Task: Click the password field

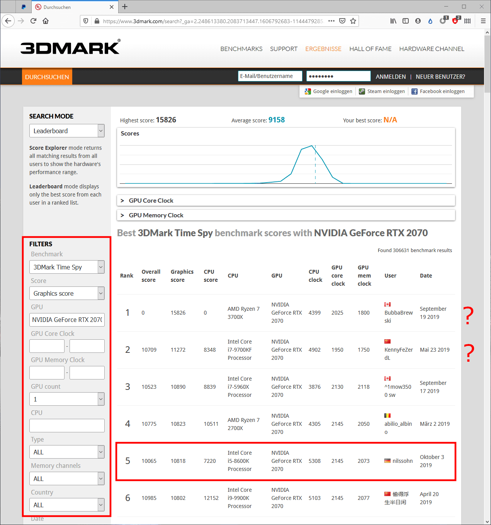Action: click(x=338, y=76)
